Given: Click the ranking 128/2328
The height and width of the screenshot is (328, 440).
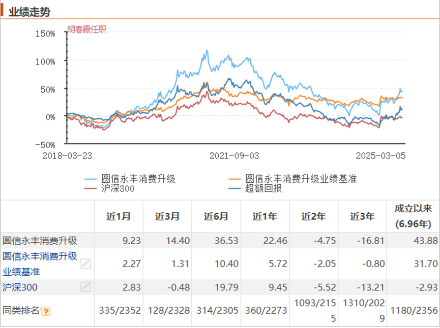Looking at the screenshot, I should [169, 310].
